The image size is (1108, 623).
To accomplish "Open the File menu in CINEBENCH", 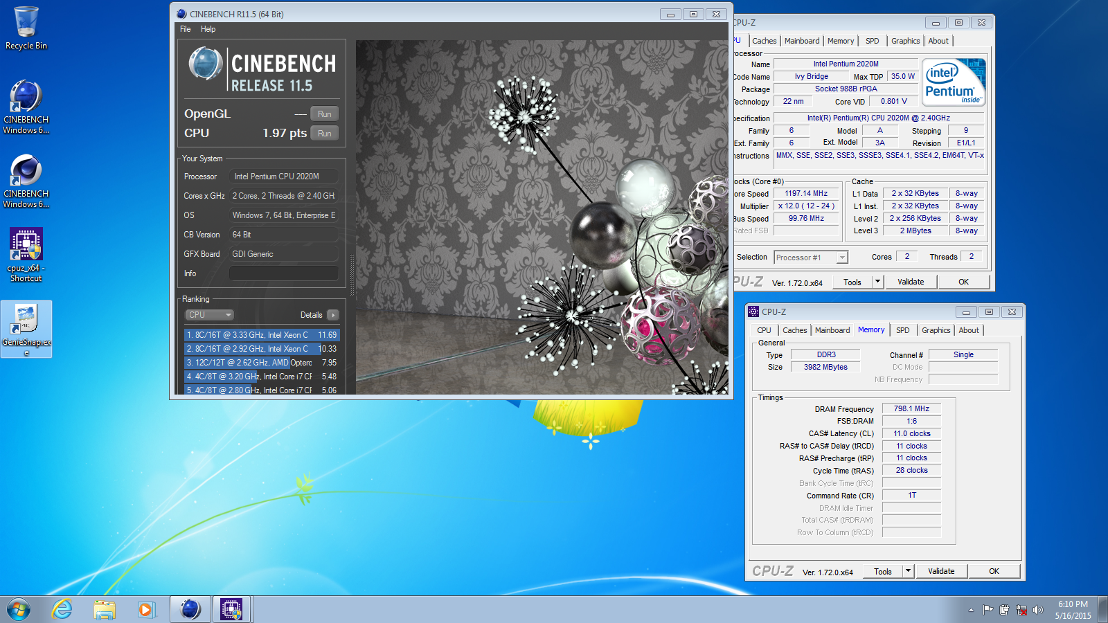I will 185,29.
